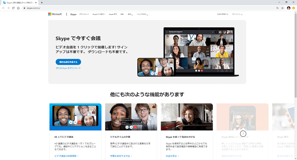
Task: Click the page vertical scrollbar
Action: coord(296,55)
